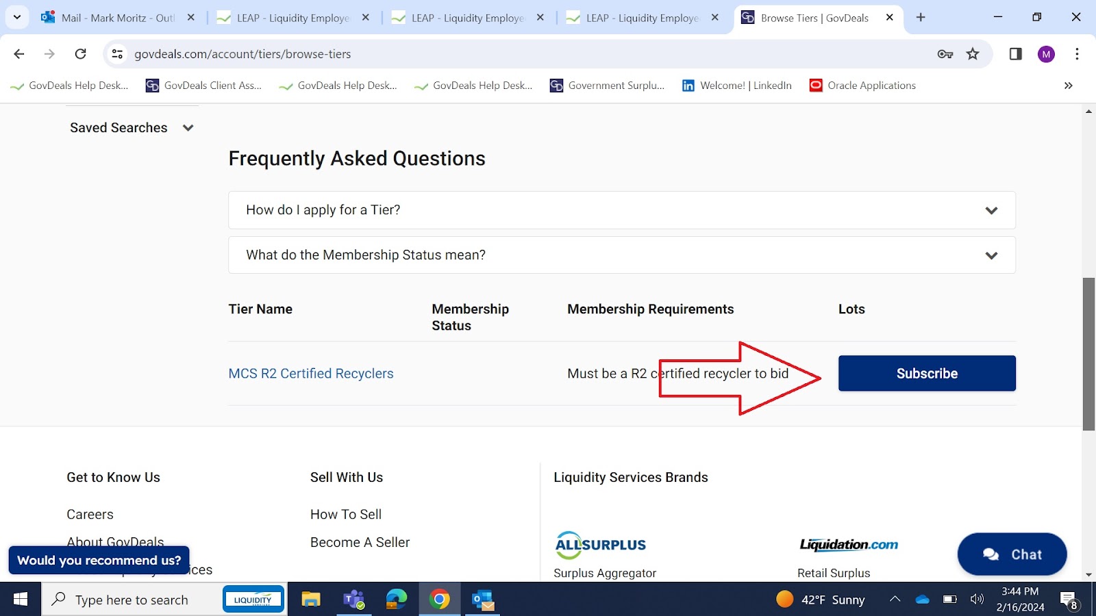The height and width of the screenshot is (616, 1096).
Task: Go back to the previous page
Action: pyautogui.click(x=19, y=54)
